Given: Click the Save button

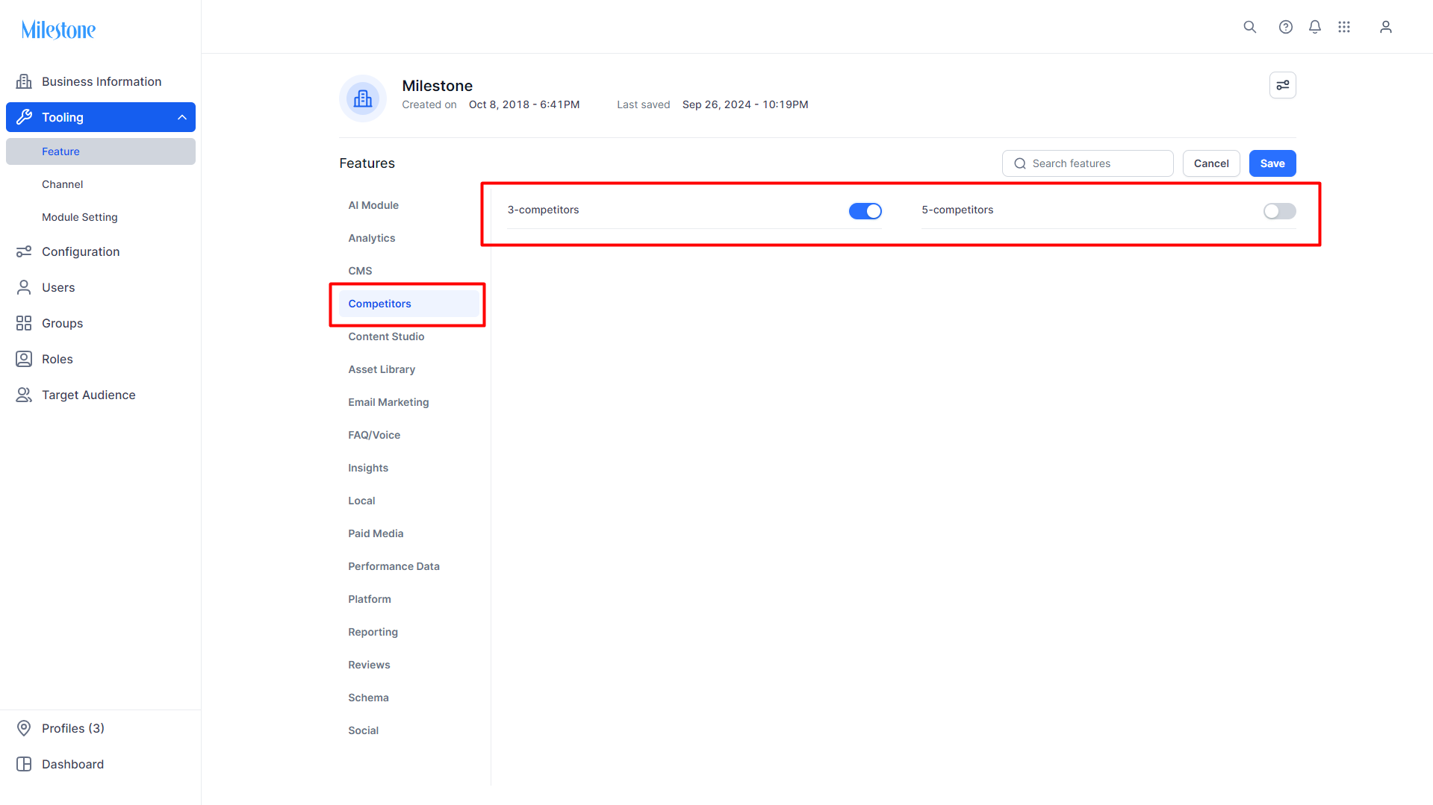Looking at the screenshot, I should [1272, 163].
